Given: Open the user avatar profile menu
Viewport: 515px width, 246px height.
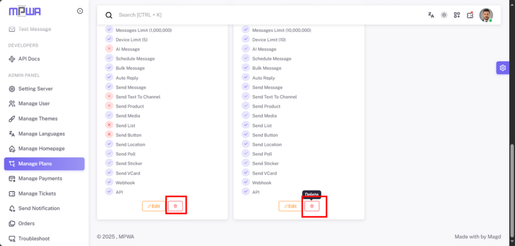Looking at the screenshot, I should point(486,15).
